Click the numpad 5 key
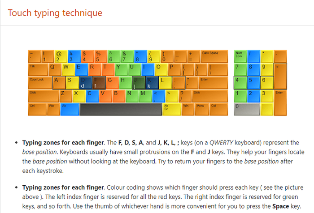The image size is (314, 213). 253,83
